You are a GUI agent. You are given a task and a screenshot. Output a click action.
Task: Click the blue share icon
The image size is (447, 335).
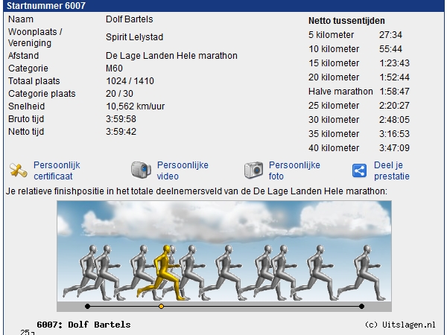pyautogui.click(x=360, y=170)
